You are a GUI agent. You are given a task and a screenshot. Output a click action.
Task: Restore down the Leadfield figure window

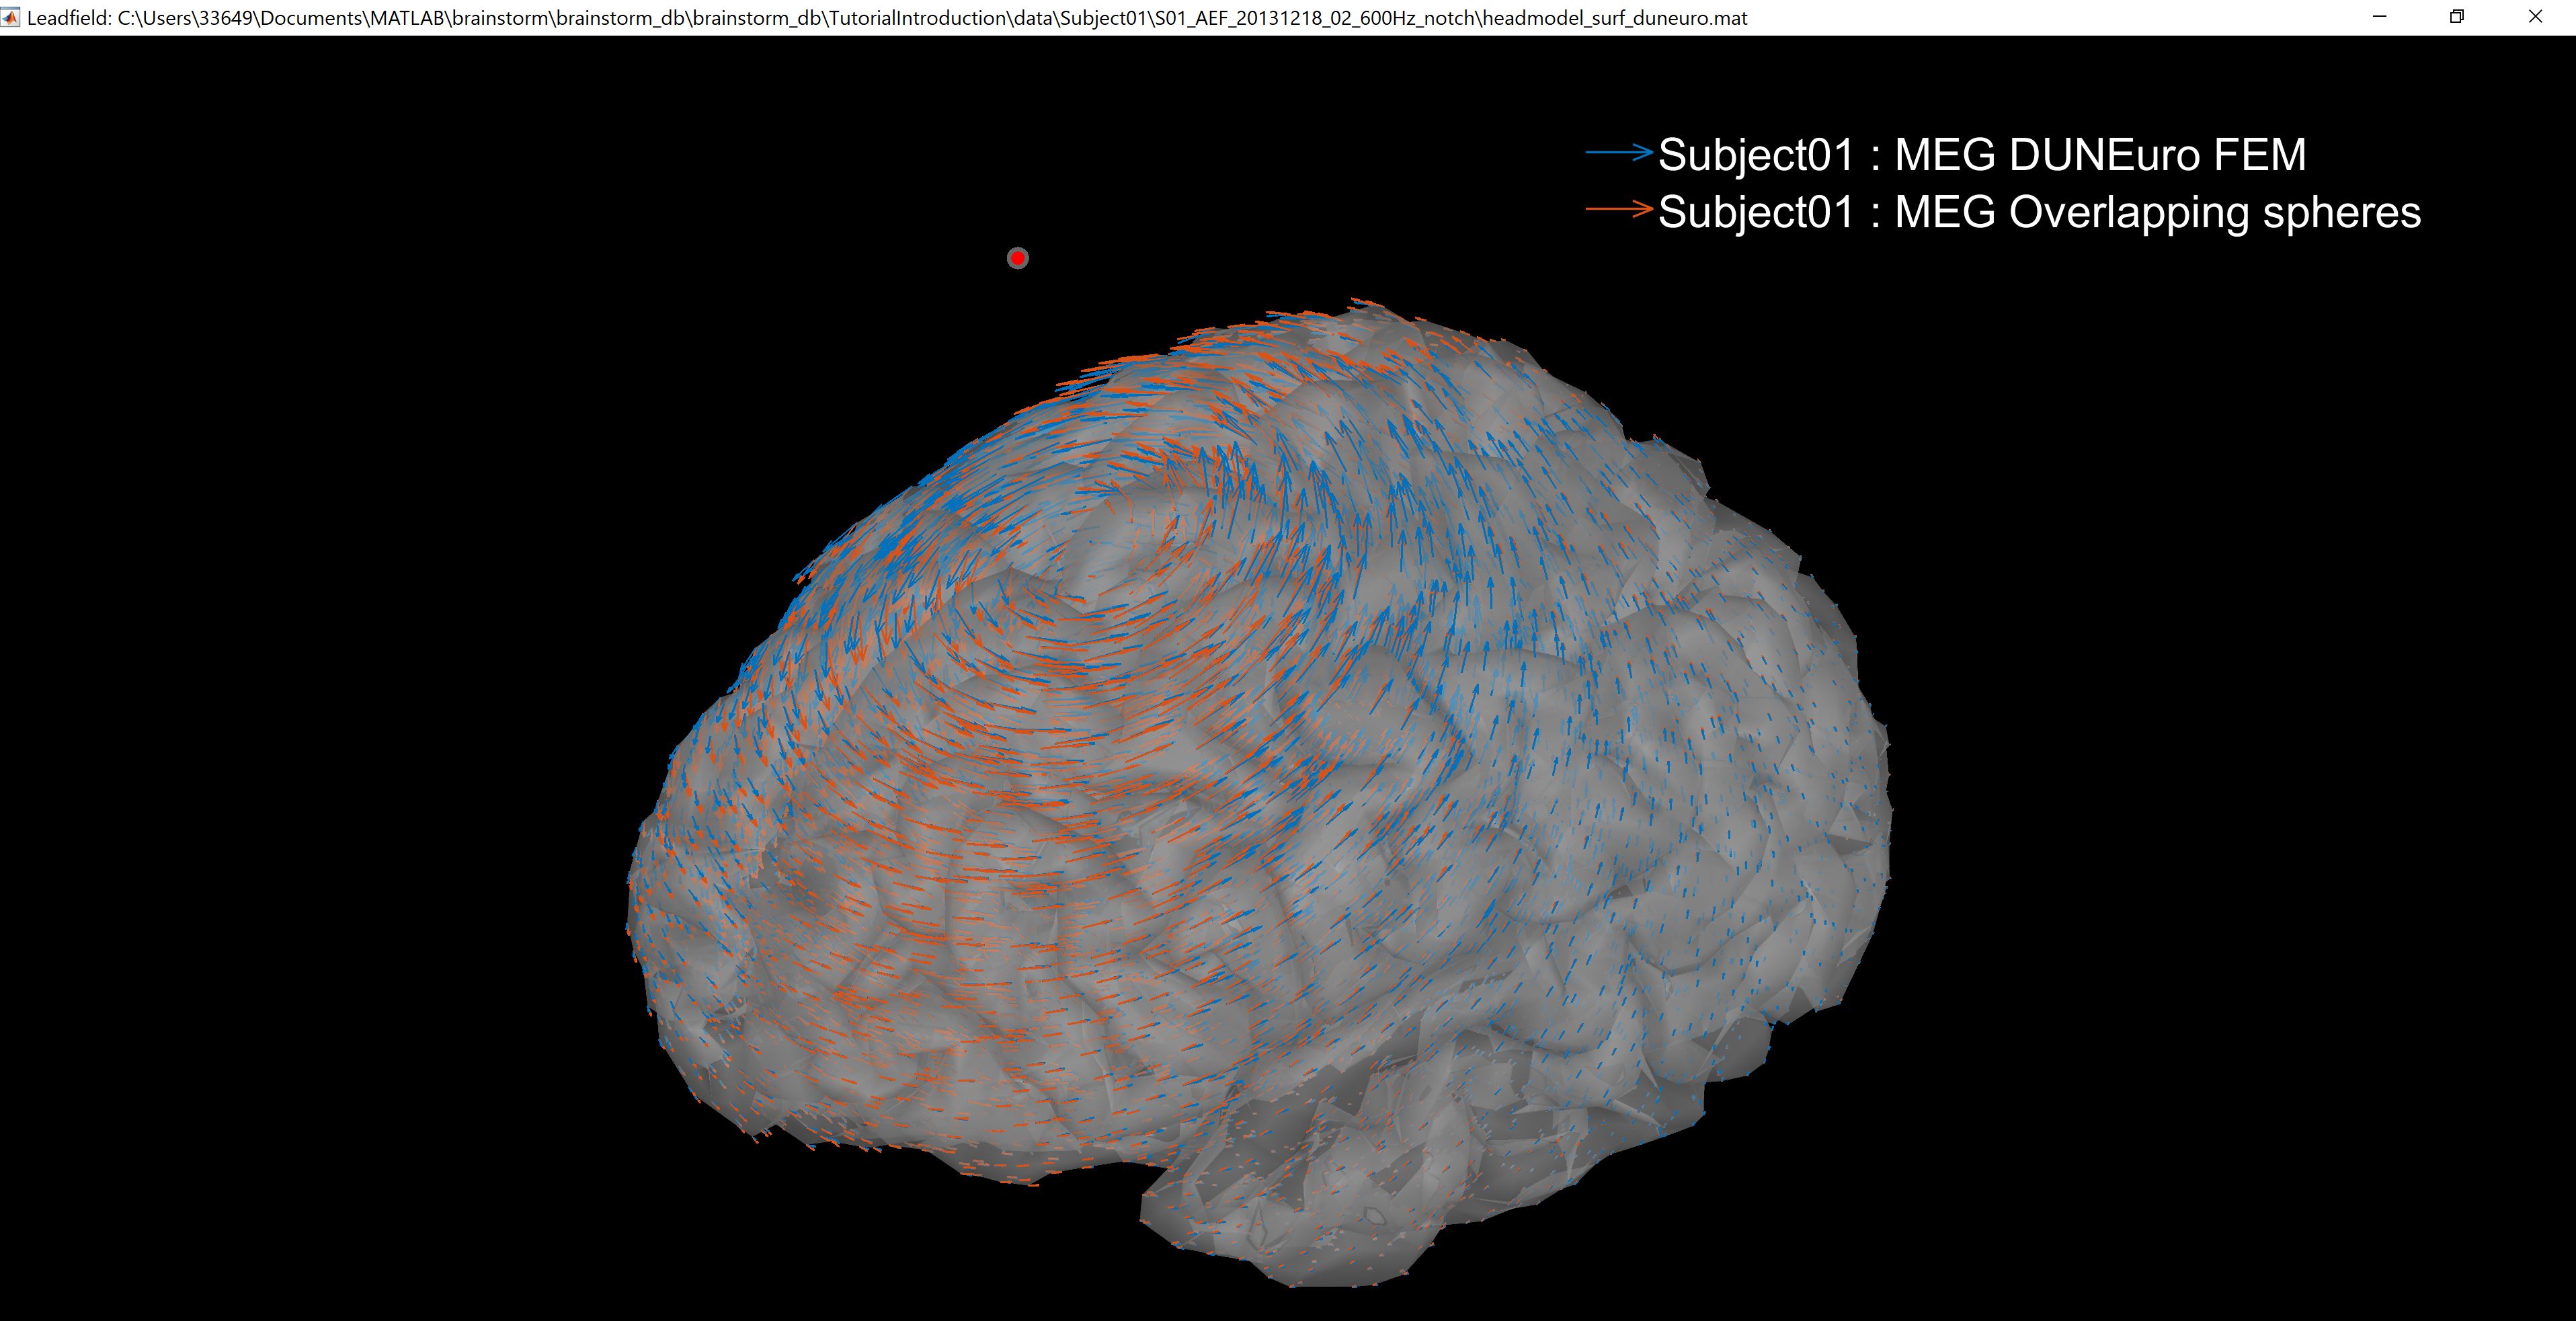[2457, 17]
